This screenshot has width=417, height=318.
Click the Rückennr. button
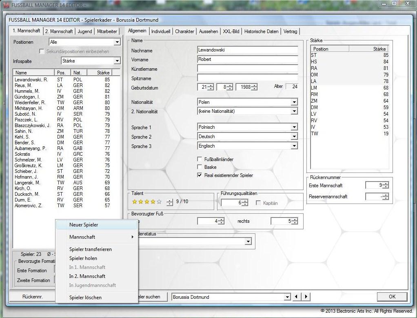33,296
